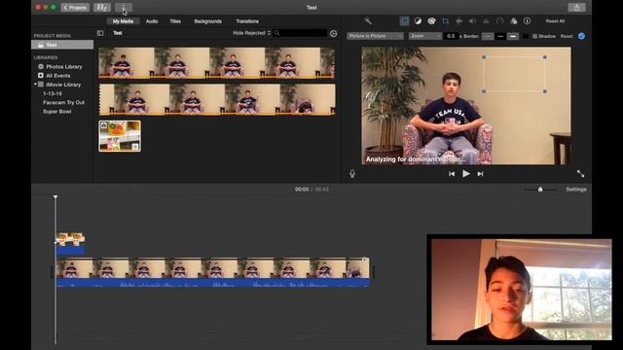
Task: Select the cropping tool icon
Action: tap(446, 21)
